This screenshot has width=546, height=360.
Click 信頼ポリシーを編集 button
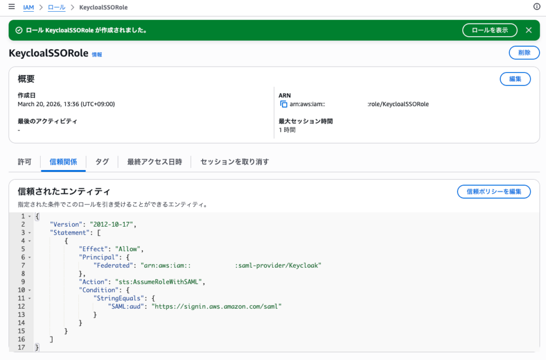coord(494,191)
